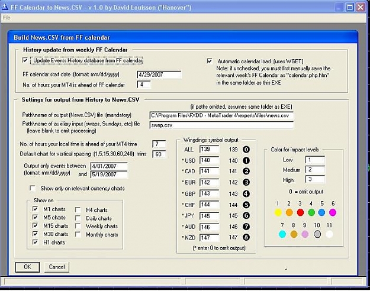370x291 pixels.
Task: Click the Cancel button
Action: coord(57,267)
